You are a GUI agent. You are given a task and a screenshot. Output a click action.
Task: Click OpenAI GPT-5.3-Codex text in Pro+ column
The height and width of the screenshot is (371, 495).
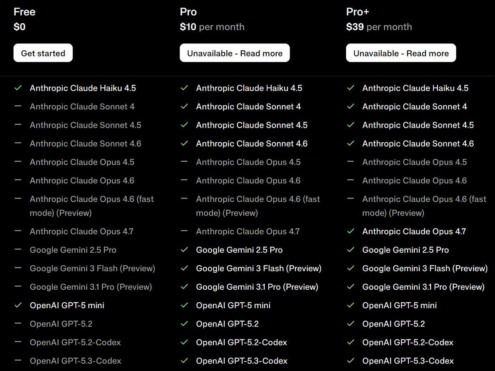click(x=408, y=361)
